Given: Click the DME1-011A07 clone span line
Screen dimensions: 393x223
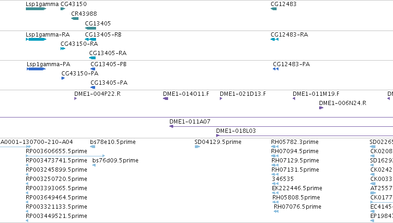Looking at the screenshot, I should pos(281,126).
